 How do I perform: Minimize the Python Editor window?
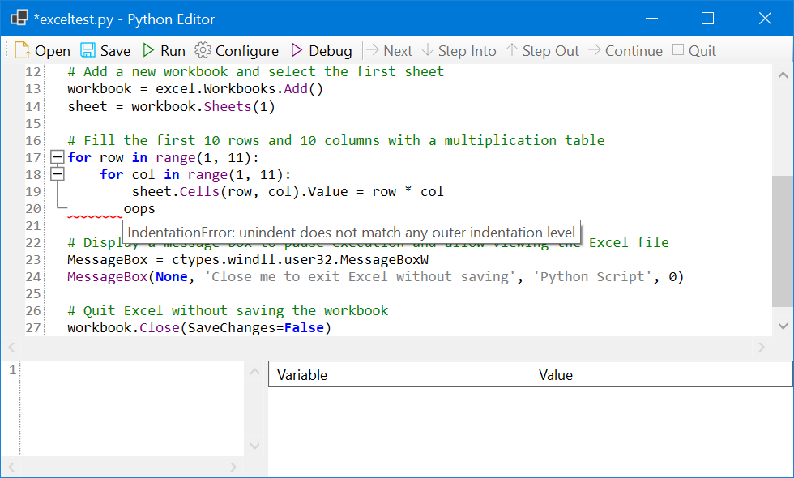[651, 18]
